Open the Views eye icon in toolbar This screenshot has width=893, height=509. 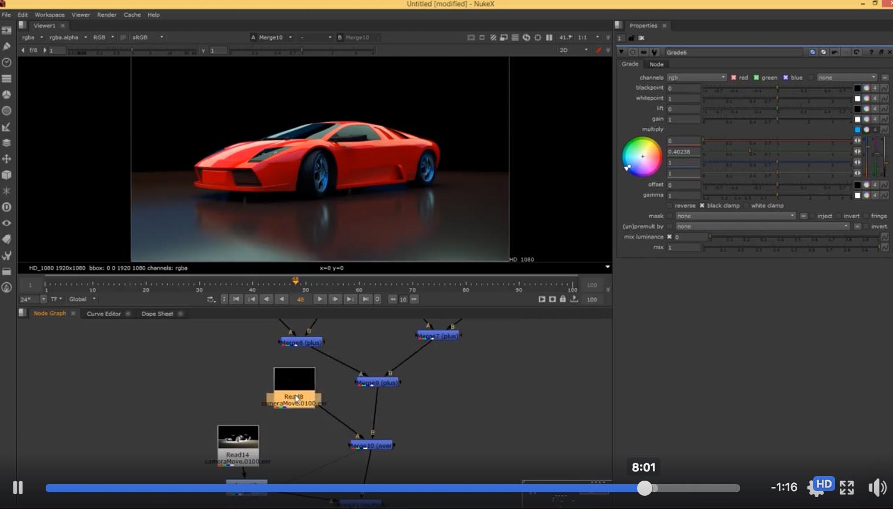[7, 223]
